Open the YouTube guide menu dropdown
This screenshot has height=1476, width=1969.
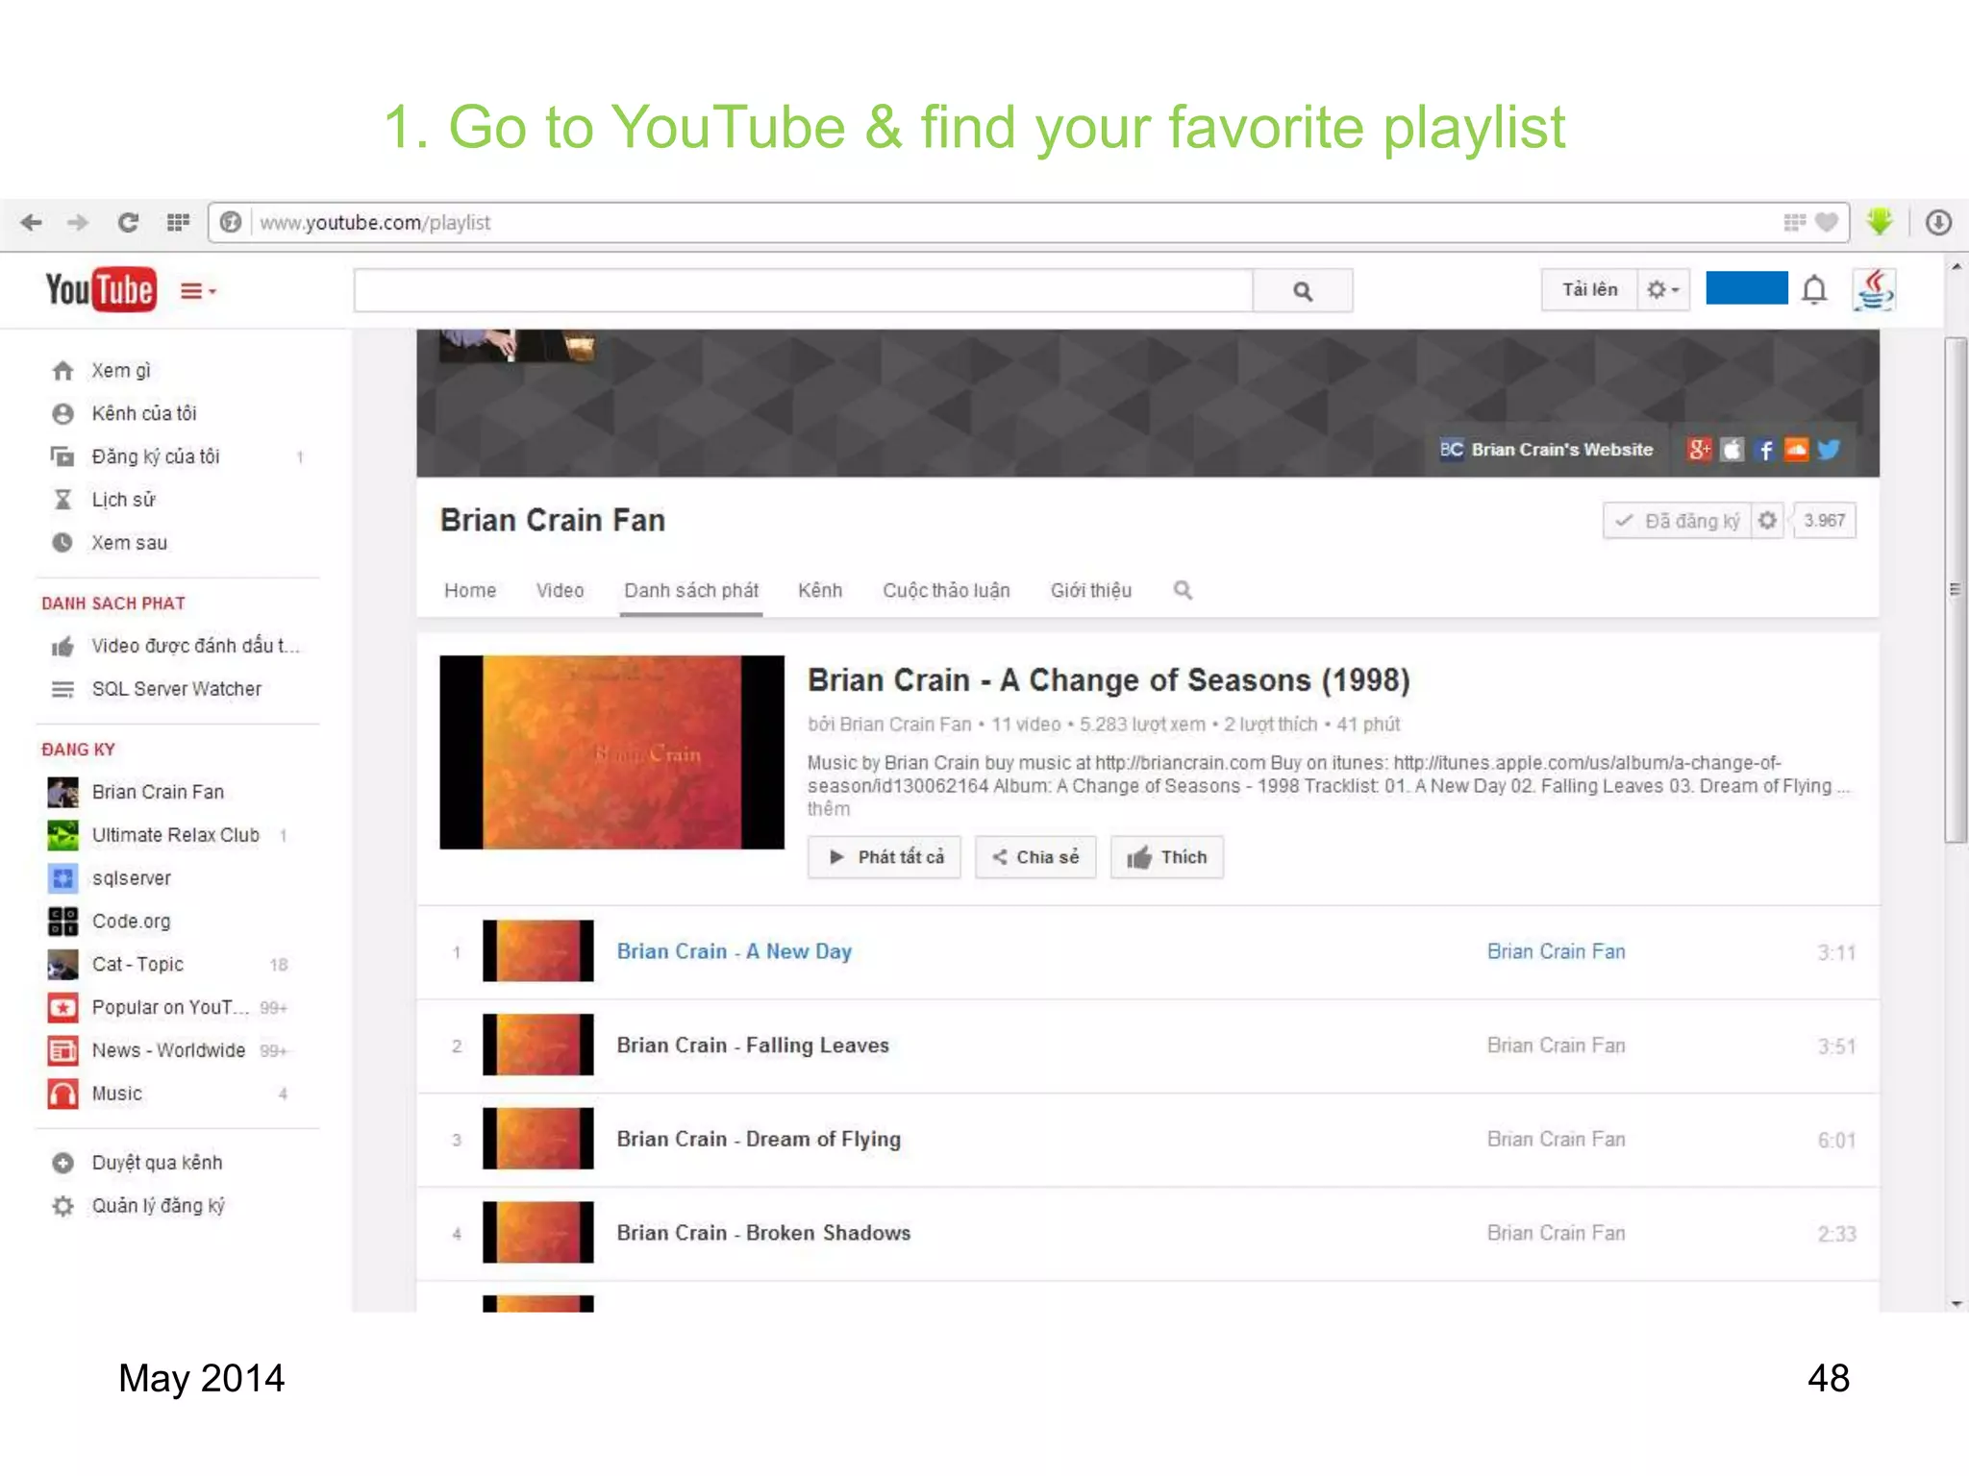tap(198, 290)
